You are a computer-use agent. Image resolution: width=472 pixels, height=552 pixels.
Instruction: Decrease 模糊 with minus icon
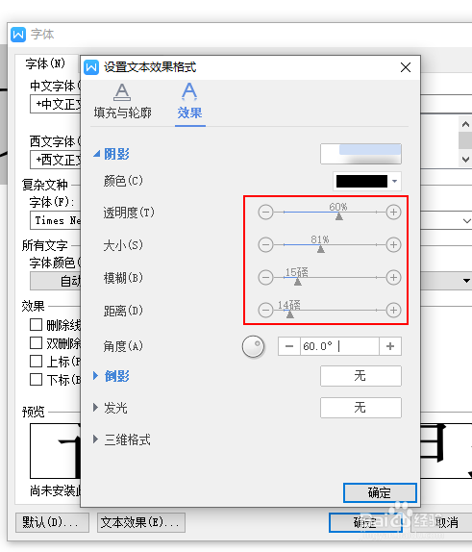click(x=265, y=278)
